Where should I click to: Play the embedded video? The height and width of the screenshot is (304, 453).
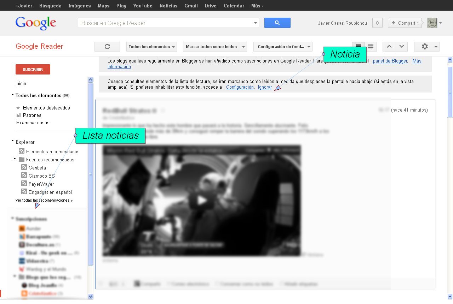(x=202, y=200)
